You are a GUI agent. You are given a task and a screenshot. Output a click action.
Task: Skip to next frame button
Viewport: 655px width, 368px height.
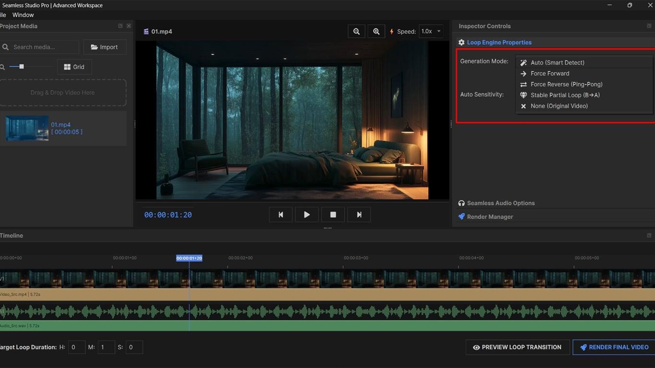coord(359,215)
